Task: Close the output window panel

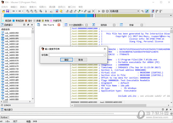Action: click(x=171, y=110)
